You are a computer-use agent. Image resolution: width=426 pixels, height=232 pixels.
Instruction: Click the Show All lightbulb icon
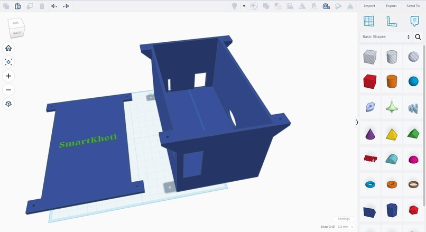pyautogui.click(x=234, y=6)
